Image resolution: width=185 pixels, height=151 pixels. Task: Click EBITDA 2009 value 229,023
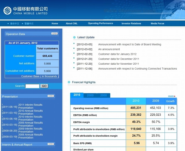click(x=156, y=115)
